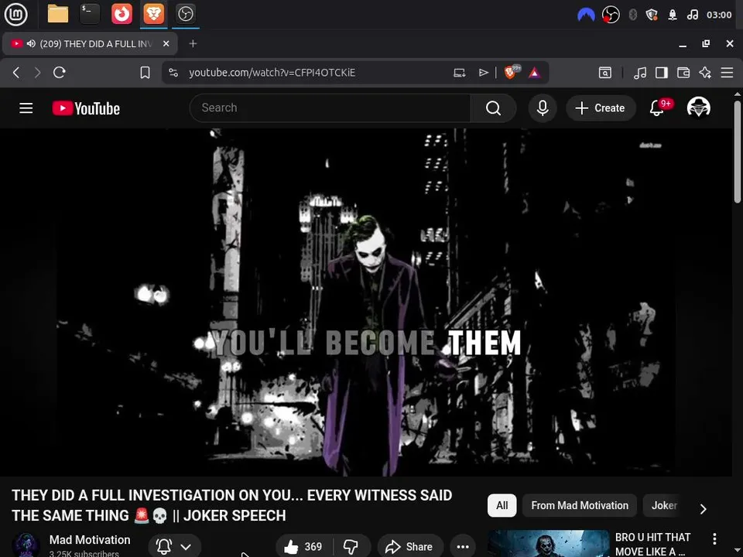
Task: Close the YouTube browser tab
Action: [x=166, y=43]
